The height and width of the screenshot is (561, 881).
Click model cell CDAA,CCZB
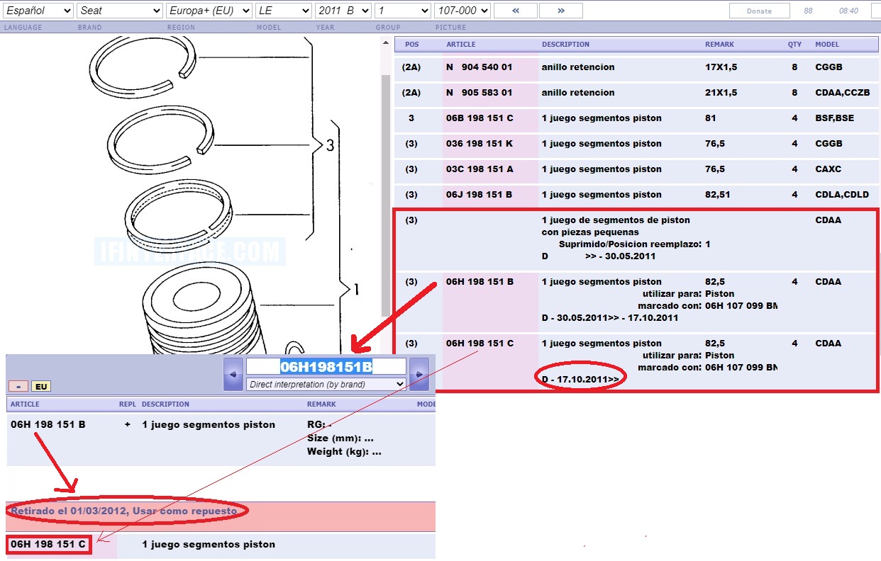pos(842,93)
